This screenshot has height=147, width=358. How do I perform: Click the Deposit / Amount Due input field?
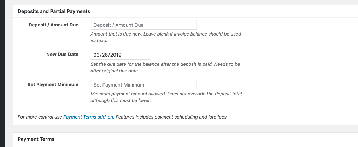tap(143, 25)
